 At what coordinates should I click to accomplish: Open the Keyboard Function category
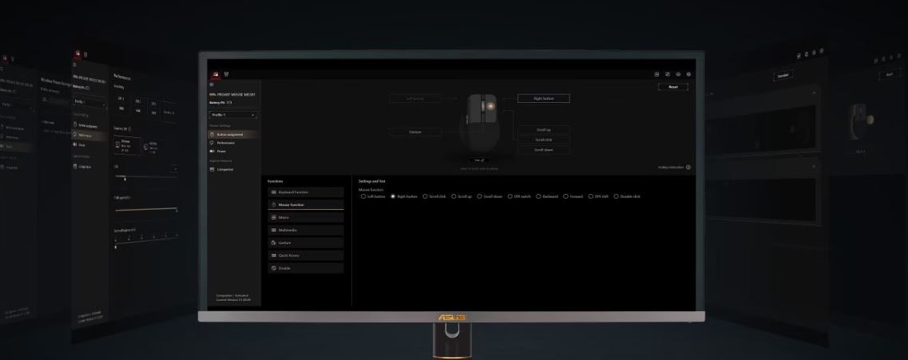coord(306,192)
